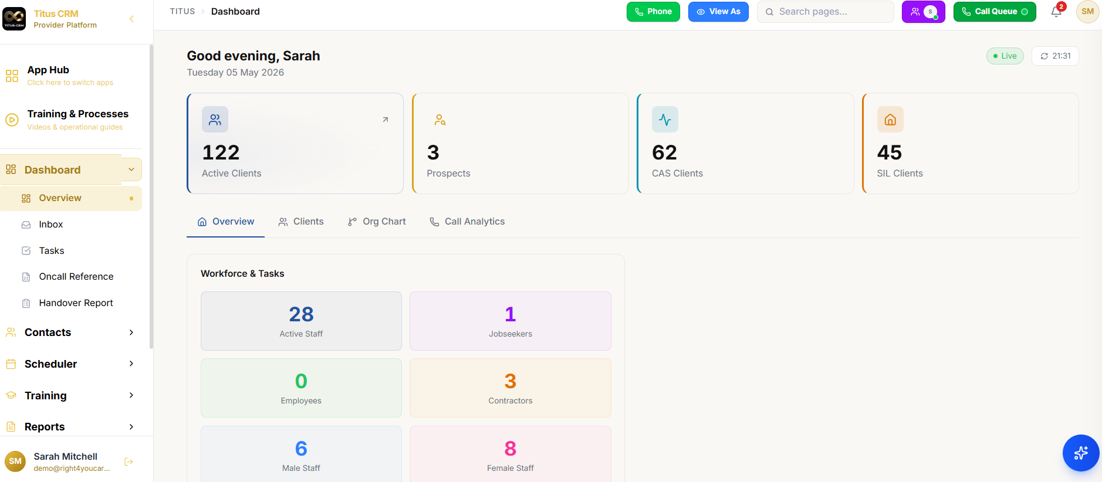Click the CAS Clients activity pulse icon
Viewport: 1102px width, 482px height.
665,120
